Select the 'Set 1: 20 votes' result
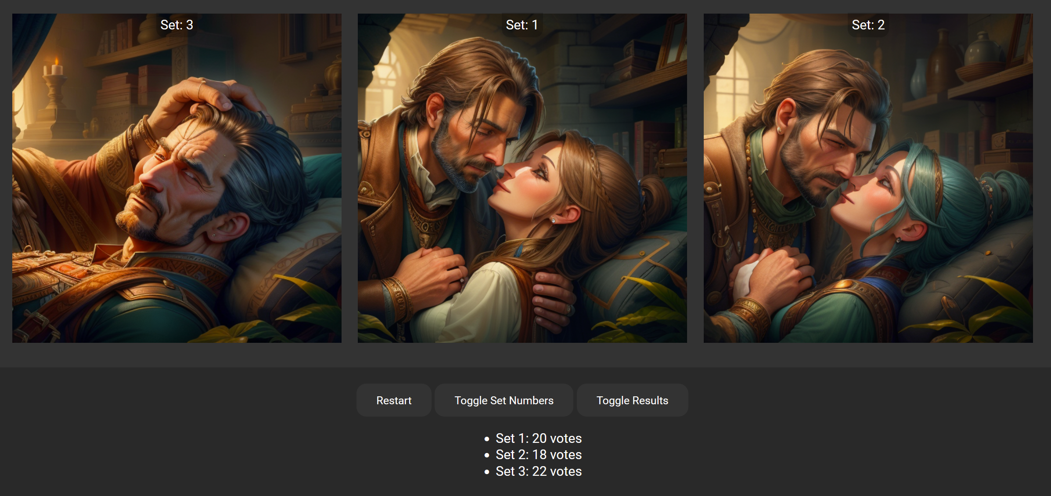 pyautogui.click(x=538, y=438)
